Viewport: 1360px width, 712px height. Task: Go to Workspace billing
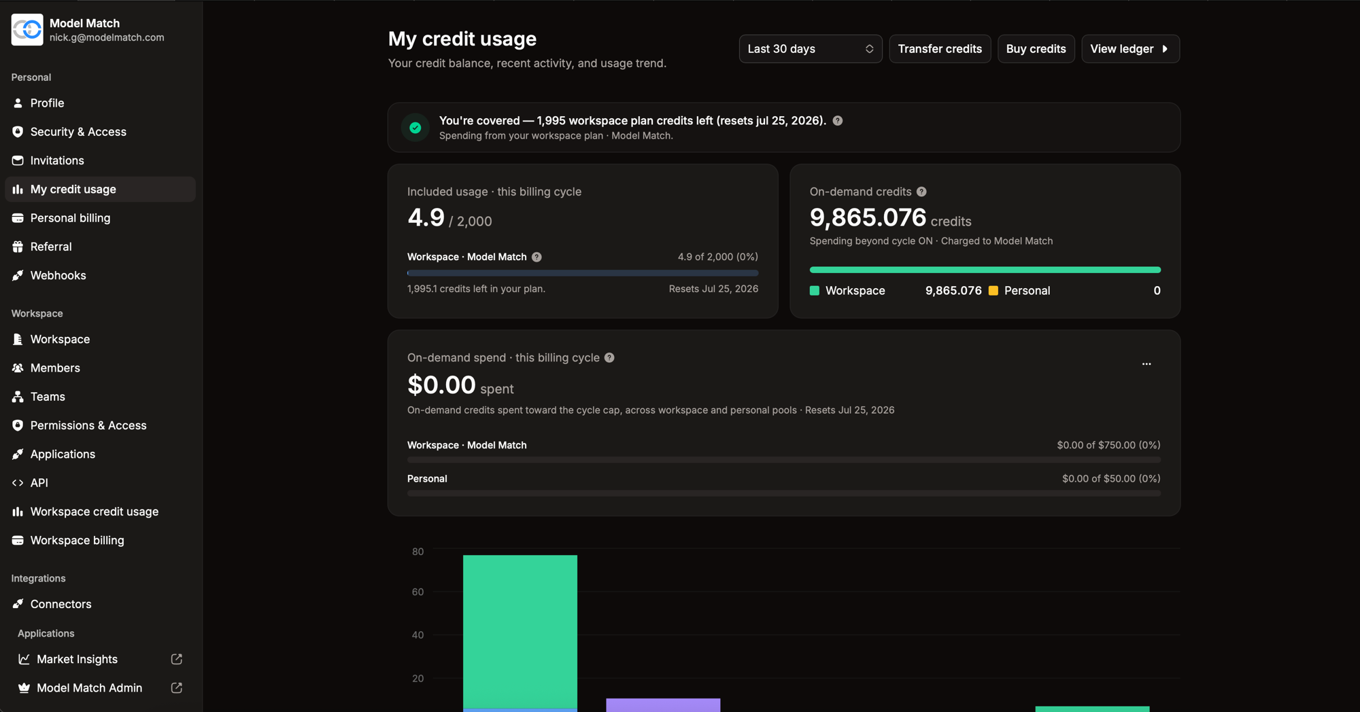pos(101,540)
